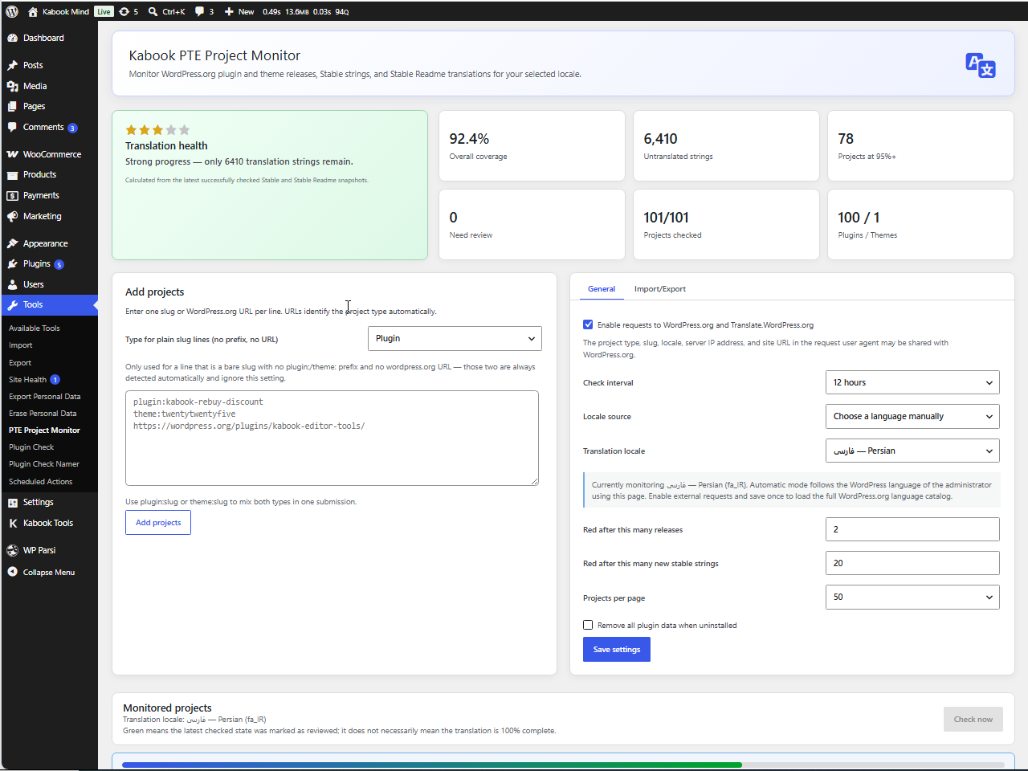
Task: Click the Kabook Tools K icon
Action: tap(12, 523)
